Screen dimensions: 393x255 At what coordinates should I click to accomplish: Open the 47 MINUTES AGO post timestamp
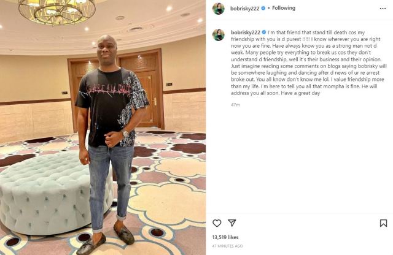(x=227, y=246)
